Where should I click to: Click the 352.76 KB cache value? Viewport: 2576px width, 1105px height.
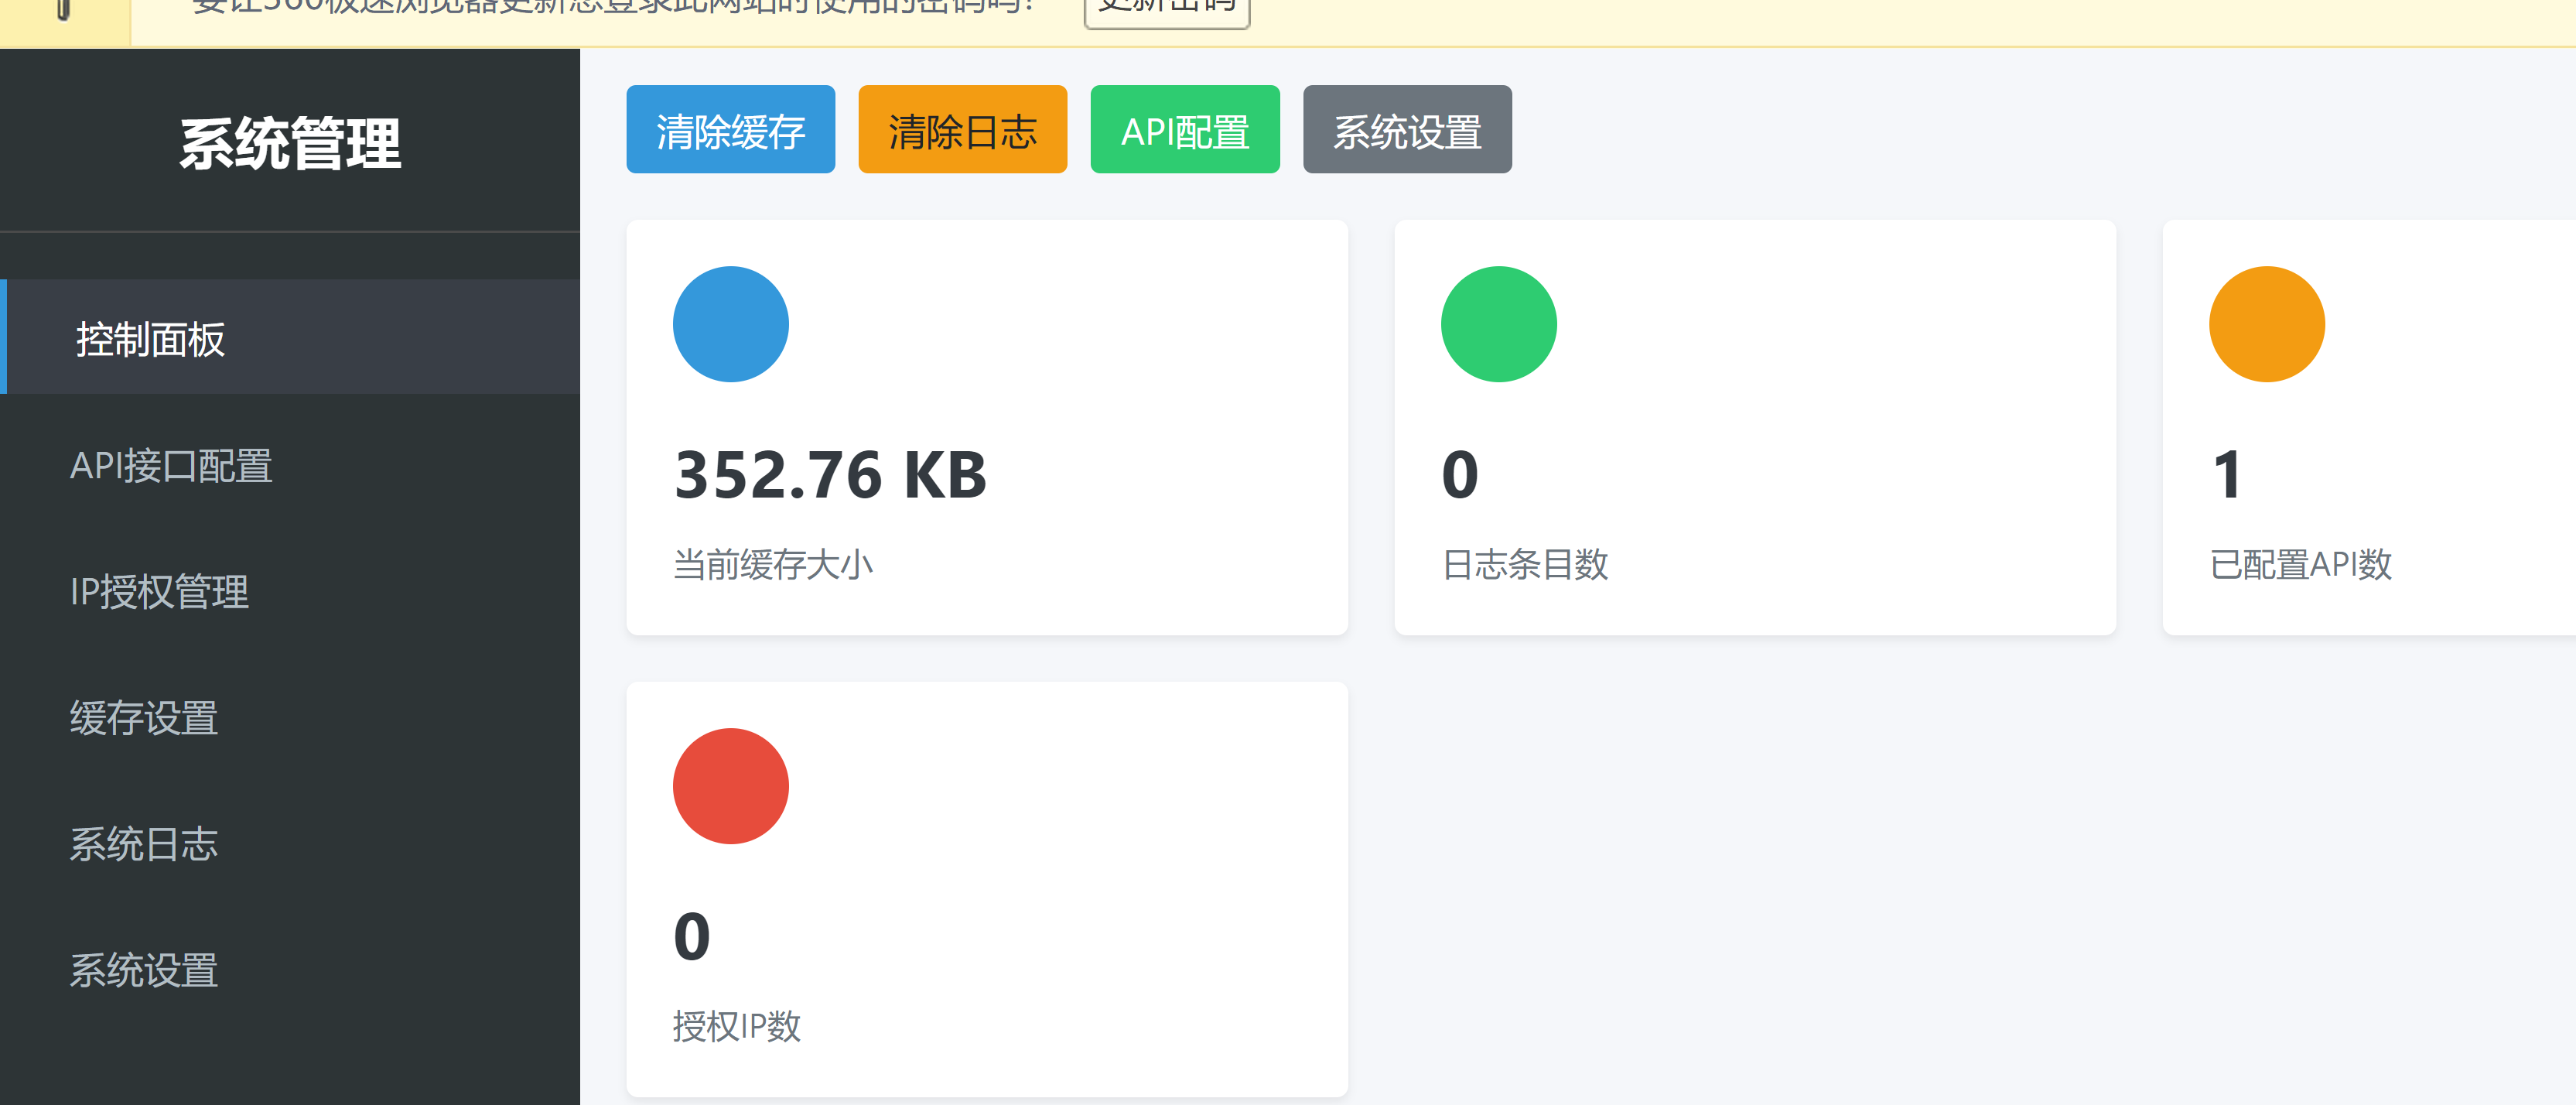pyautogui.click(x=830, y=474)
